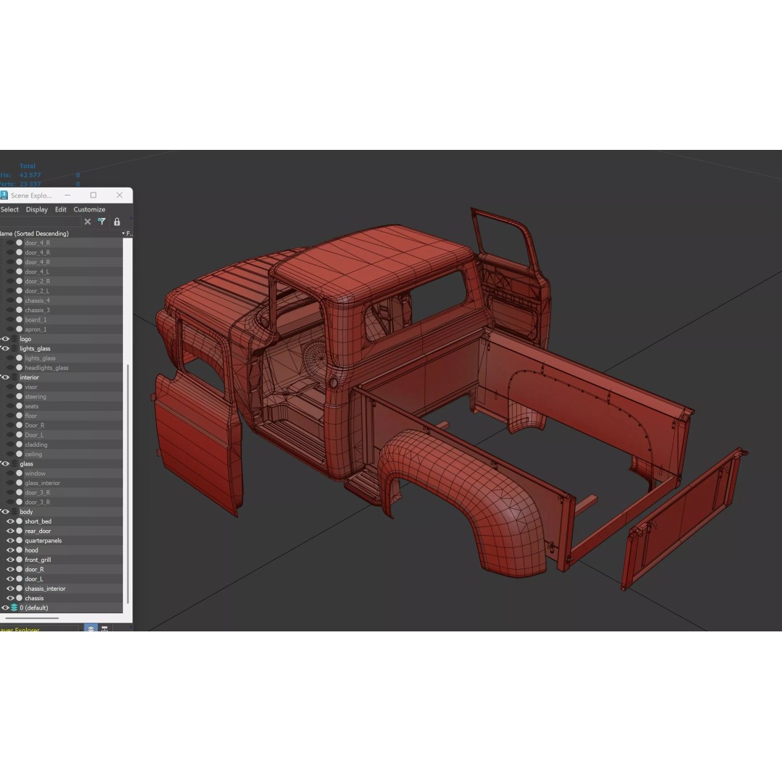This screenshot has height=782, width=782.
Task: Click the geometry dot icon of quarterpanels
Action: click(19, 540)
